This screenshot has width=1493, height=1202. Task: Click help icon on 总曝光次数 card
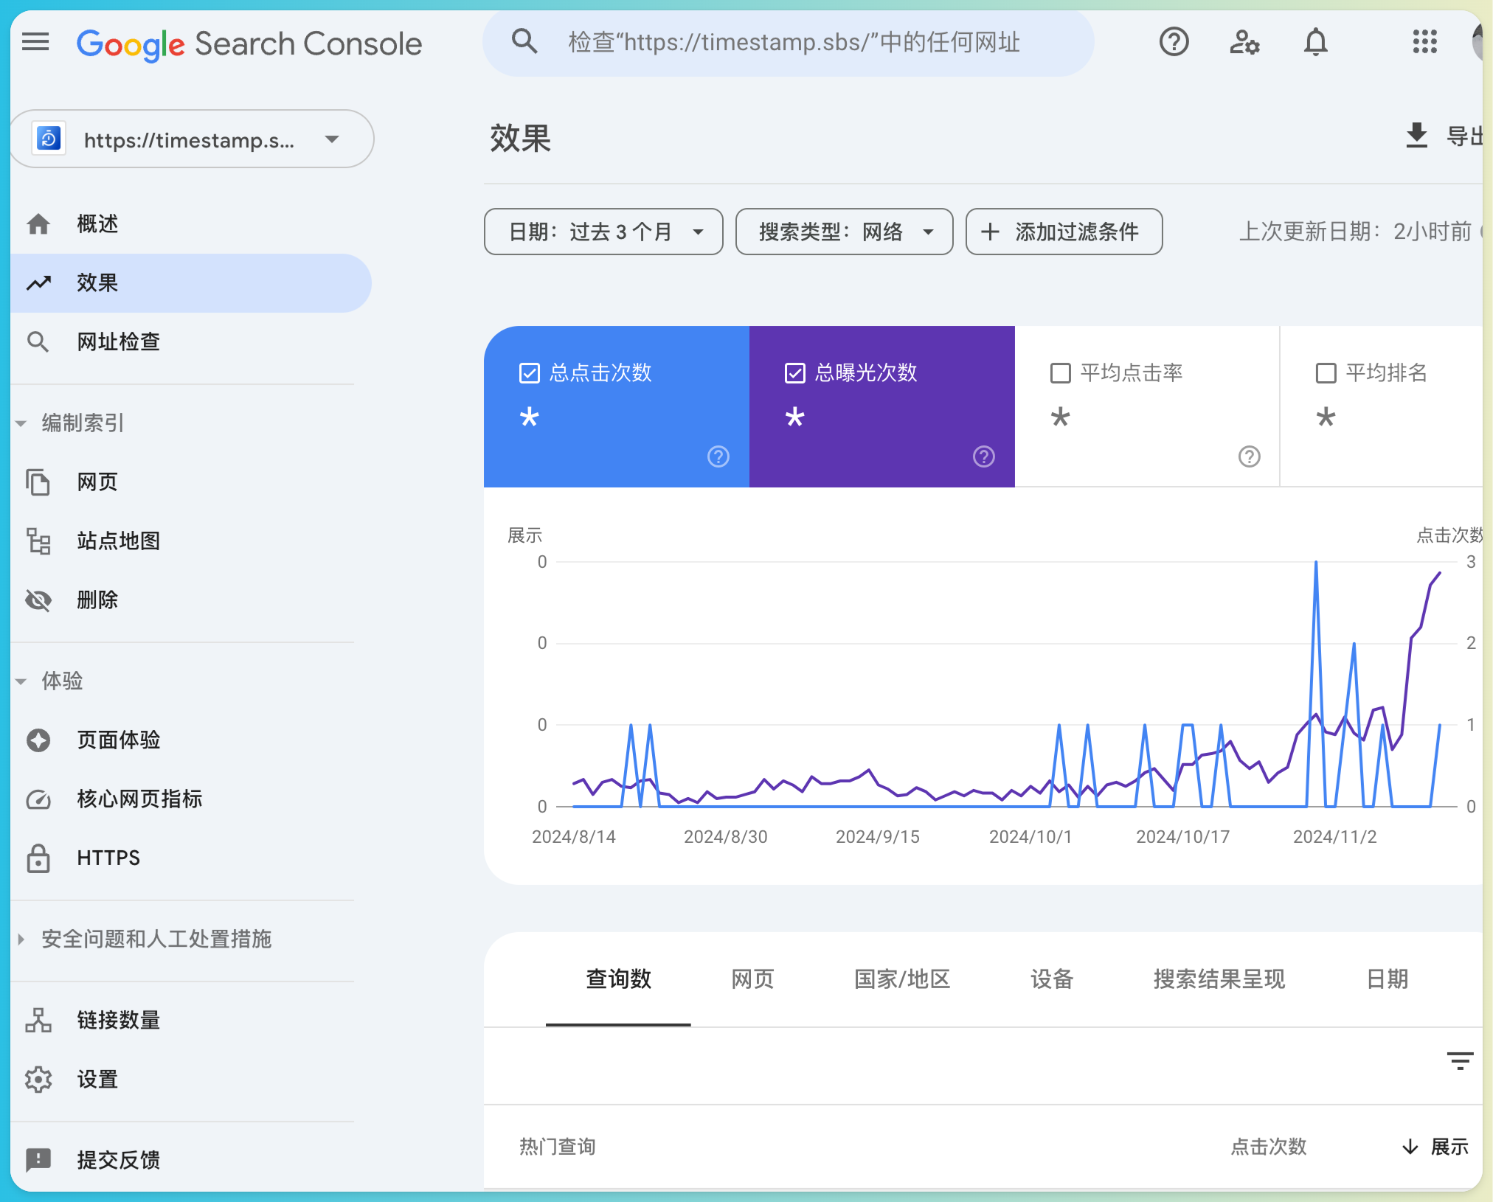pyautogui.click(x=984, y=456)
